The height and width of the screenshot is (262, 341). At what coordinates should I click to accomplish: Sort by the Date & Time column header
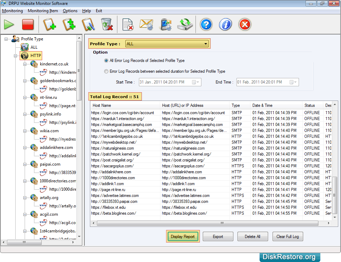(x=276, y=105)
